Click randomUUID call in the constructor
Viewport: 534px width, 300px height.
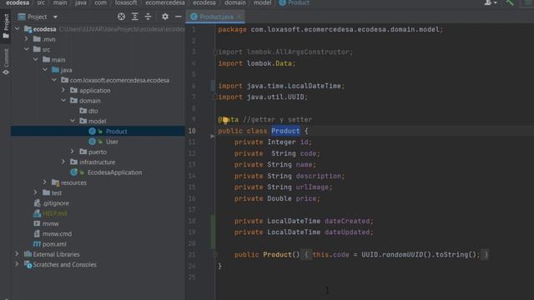pos(402,255)
